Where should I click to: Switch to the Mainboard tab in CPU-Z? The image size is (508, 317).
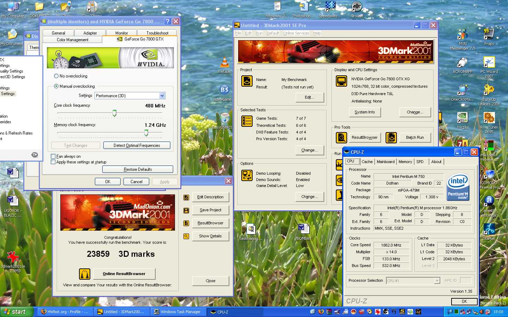(386, 162)
